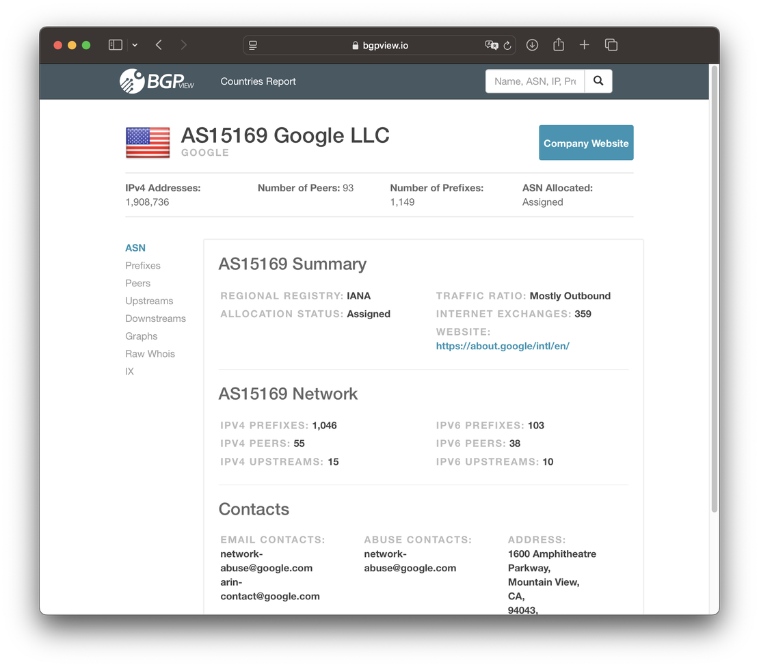Click the padlock icon in the address bar

click(x=354, y=45)
